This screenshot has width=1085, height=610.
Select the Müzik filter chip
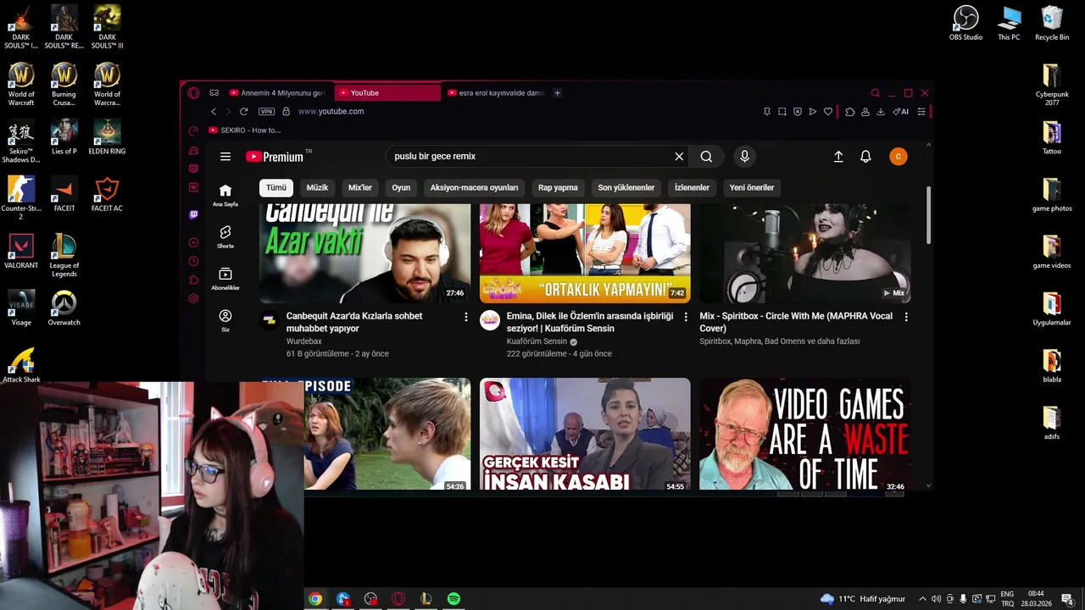pyautogui.click(x=317, y=188)
